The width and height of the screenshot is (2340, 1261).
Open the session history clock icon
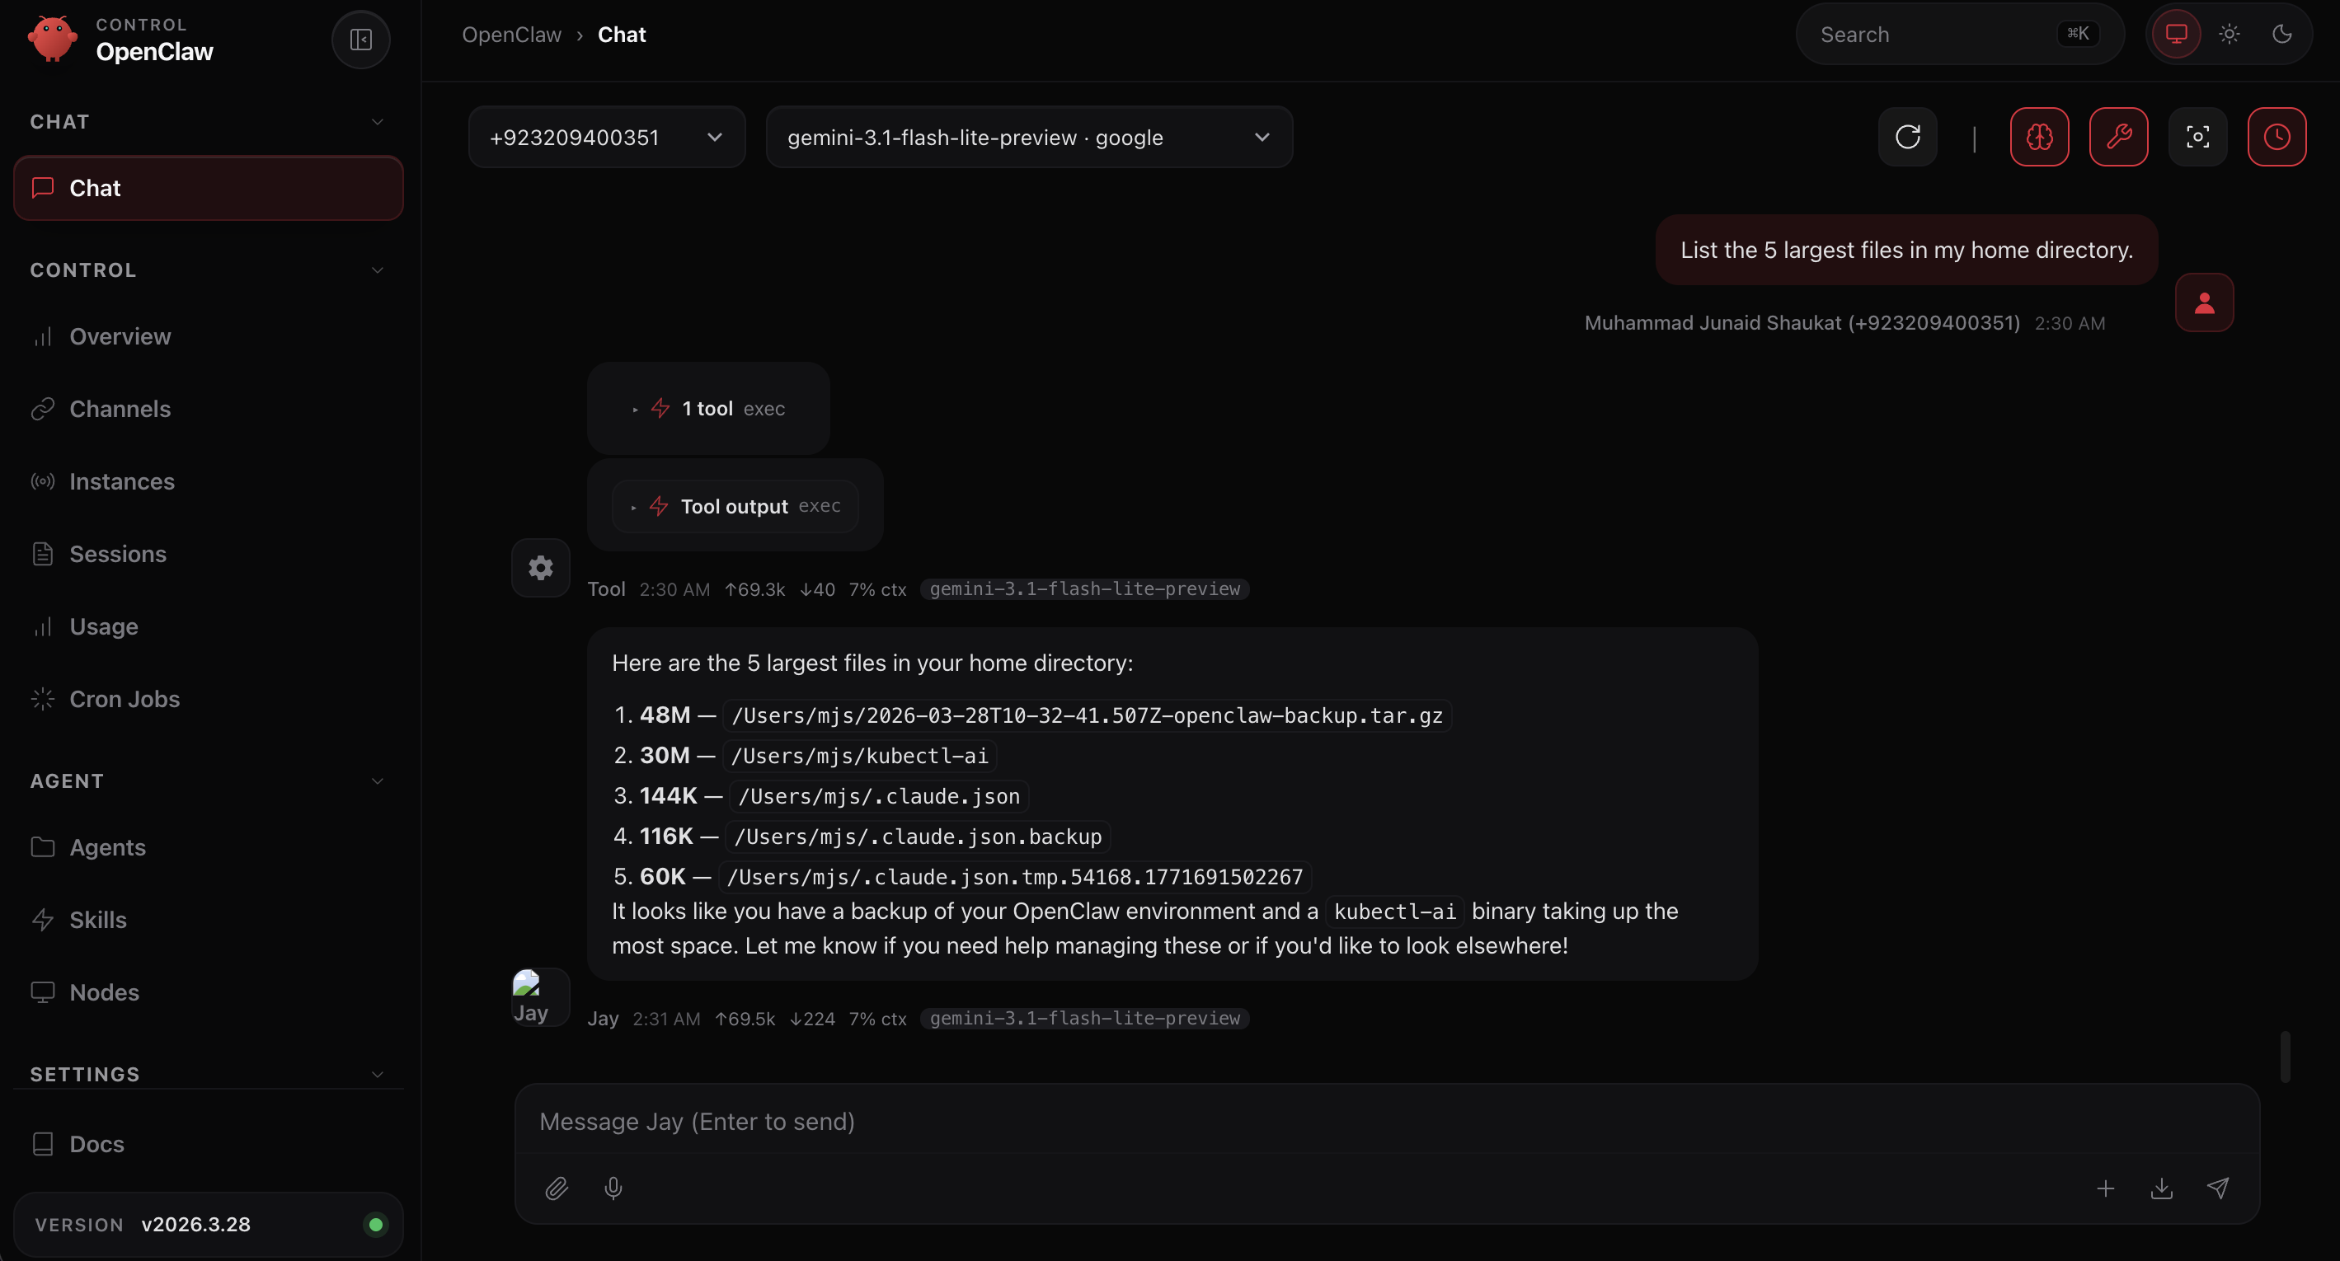[x=2277, y=137]
